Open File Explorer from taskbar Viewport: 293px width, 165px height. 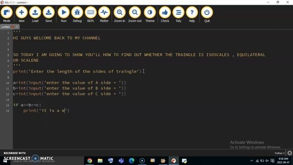point(100,161)
